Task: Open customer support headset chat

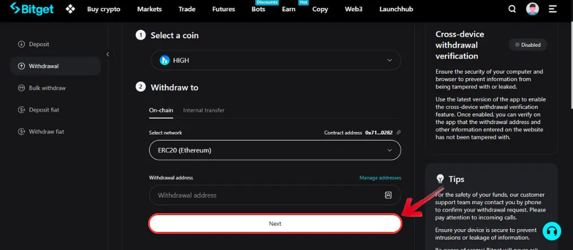Action: coord(552,231)
